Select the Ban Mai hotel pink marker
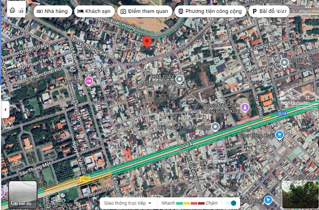This screenshot has width=319, height=210. [x=89, y=81]
